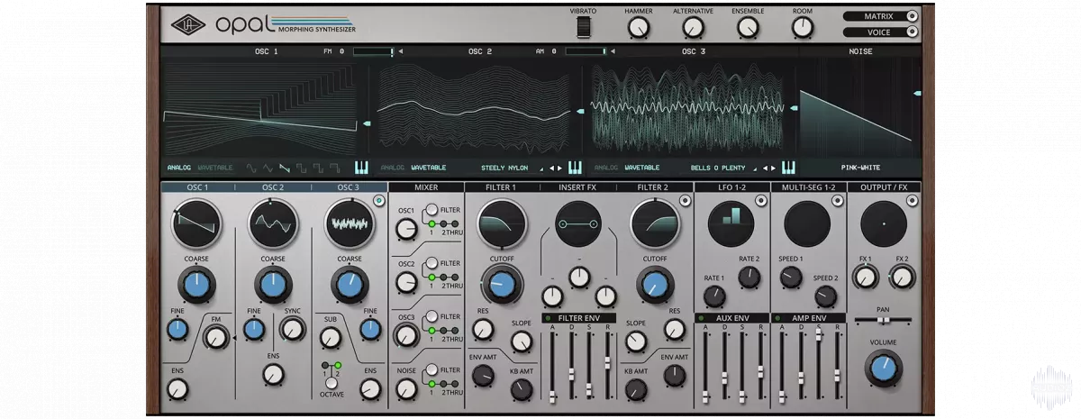Toggle the Filter 2 power button
This screenshot has height=419, width=1081.
(x=686, y=201)
